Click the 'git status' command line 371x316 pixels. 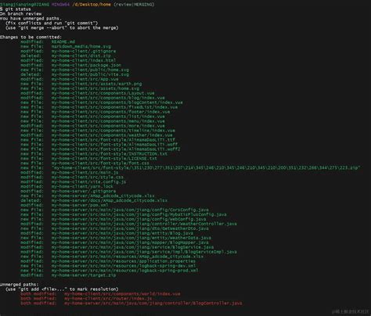click(16, 9)
